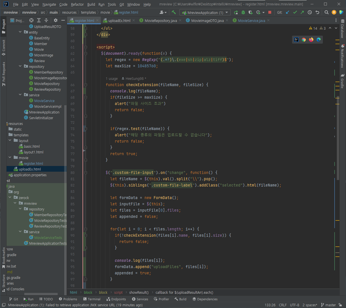
Task: Click Collapse All icon in Project panel
Action: click(46, 20)
